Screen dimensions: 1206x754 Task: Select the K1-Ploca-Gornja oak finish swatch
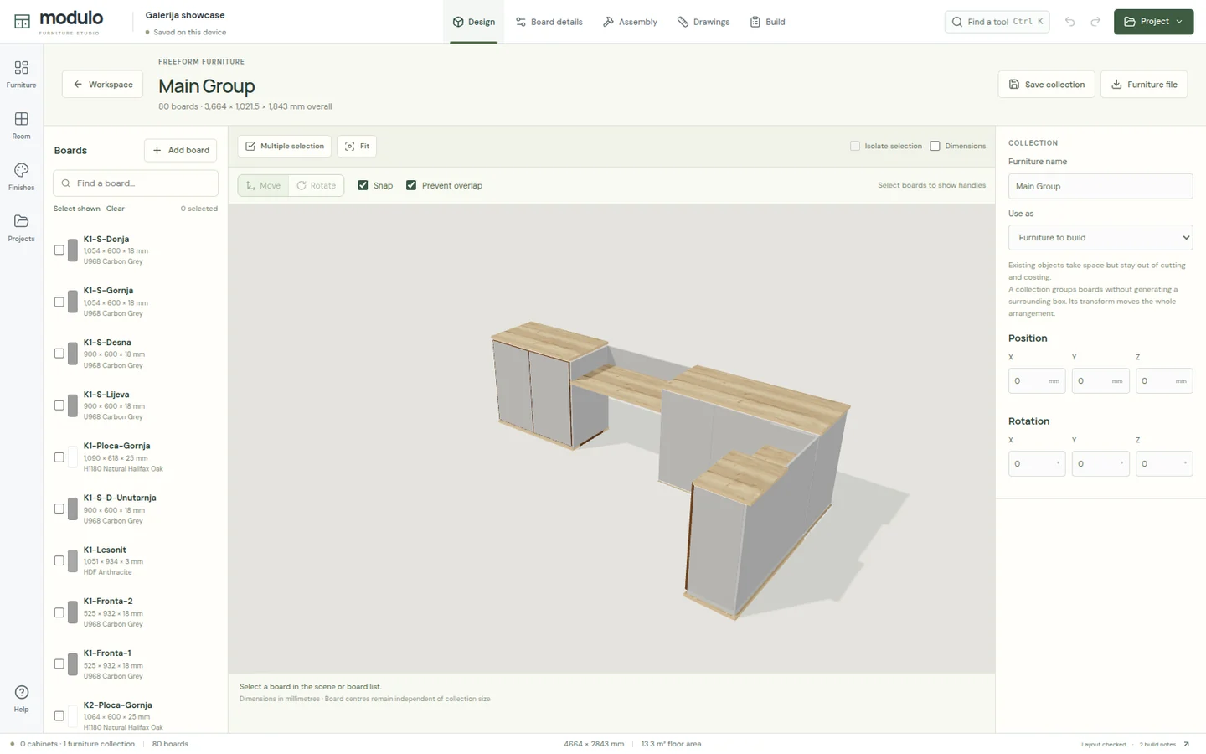[x=73, y=457]
